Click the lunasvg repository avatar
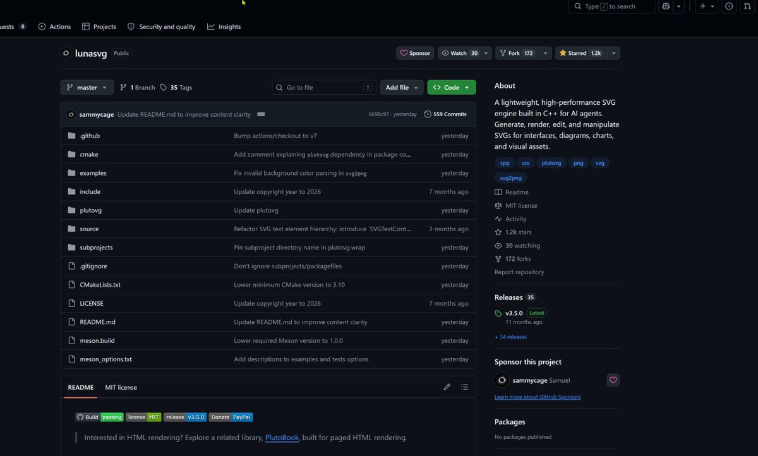This screenshot has width=758, height=456. pyautogui.click(x=66, y=53)
